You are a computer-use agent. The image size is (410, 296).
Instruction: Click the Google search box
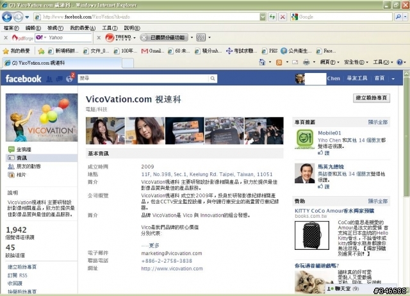(x=341, y=17)
